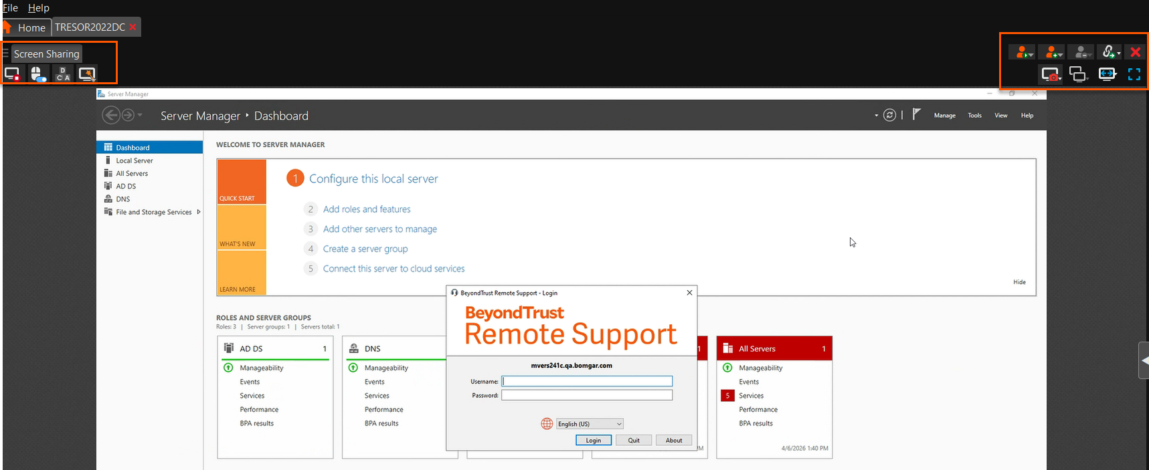This screenshot has width=1149, height=470.
Task: Click the Server Manager forward arrow
Action: pyautogui.click(x=127, y=116)
